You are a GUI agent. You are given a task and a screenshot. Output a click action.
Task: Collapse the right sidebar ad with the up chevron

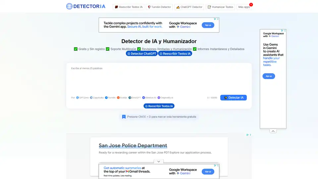(x=273, y=131)
